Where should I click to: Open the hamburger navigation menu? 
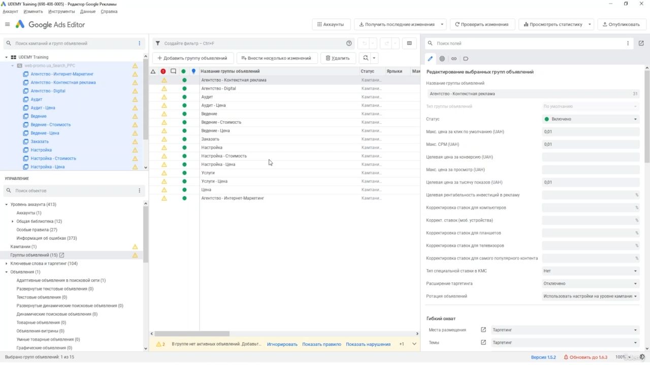(x=7, y=24)
